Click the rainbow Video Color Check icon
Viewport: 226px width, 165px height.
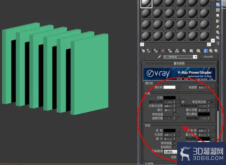coord(218,21)
